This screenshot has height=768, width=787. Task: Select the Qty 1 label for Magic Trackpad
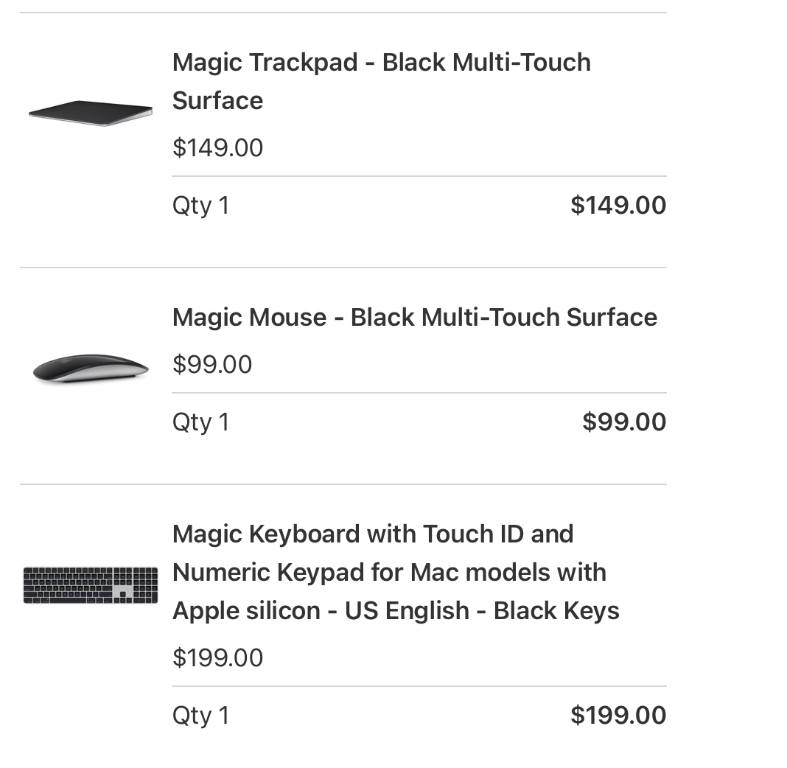[200, 205]
